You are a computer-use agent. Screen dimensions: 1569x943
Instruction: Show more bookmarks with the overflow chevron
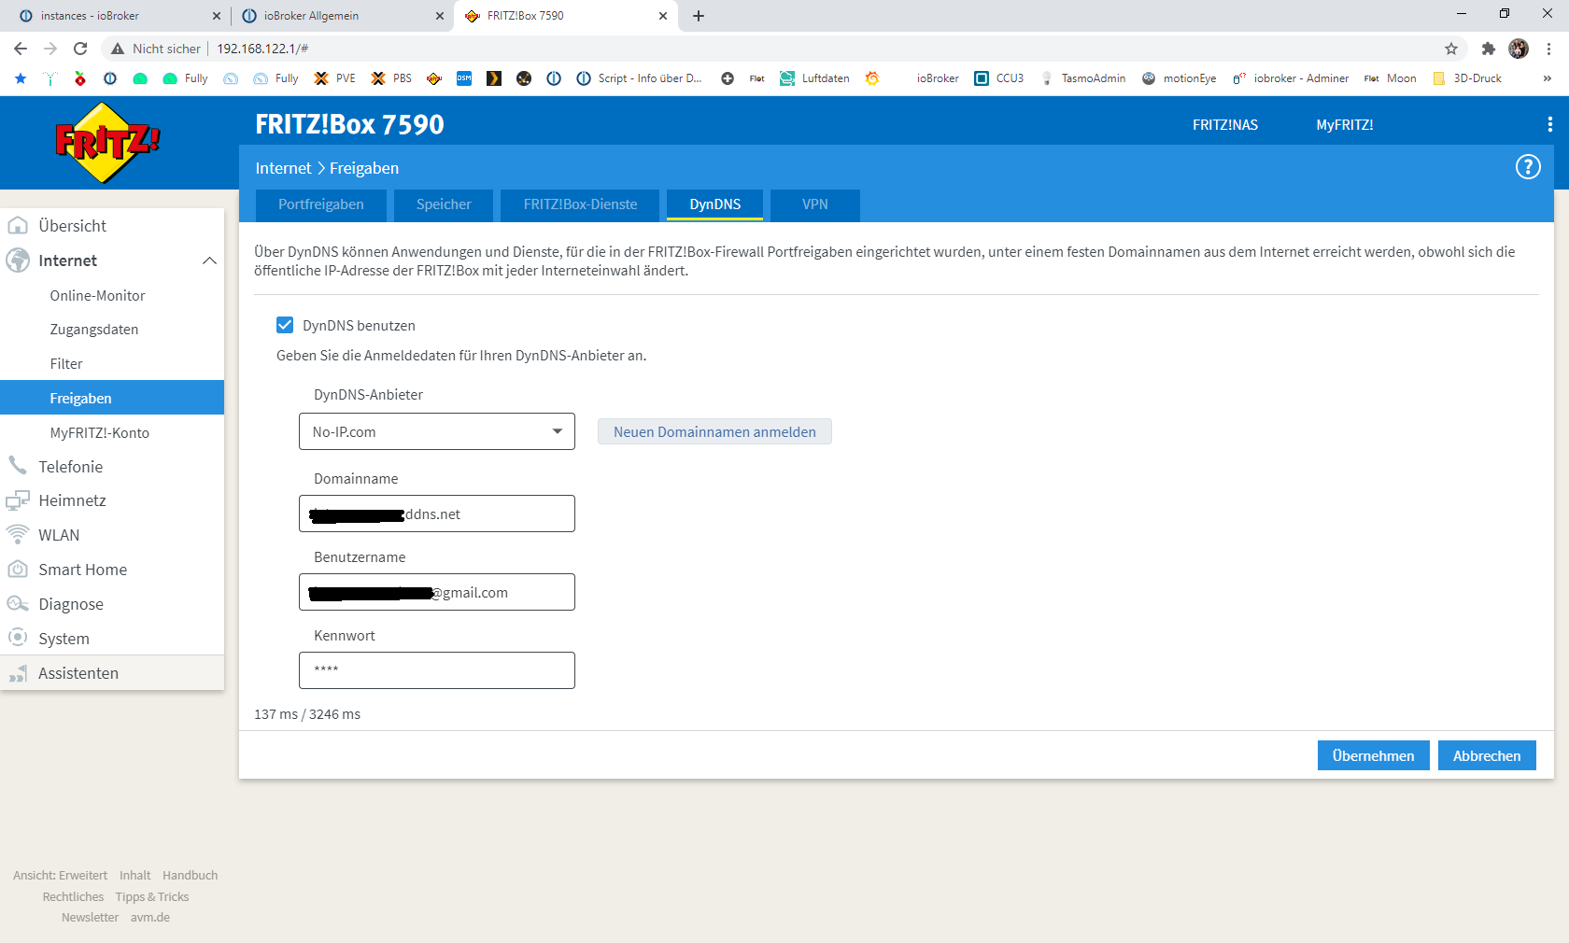pos(1548,78)
